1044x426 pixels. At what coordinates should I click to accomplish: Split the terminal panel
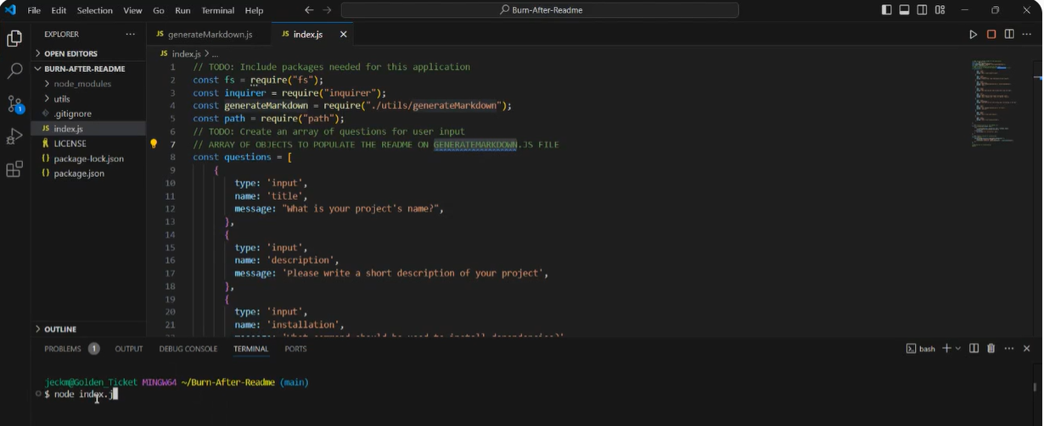point(974,348)
